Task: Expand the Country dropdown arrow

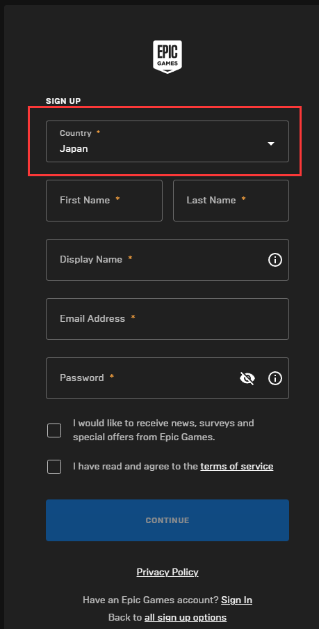Action: [271, 143]
